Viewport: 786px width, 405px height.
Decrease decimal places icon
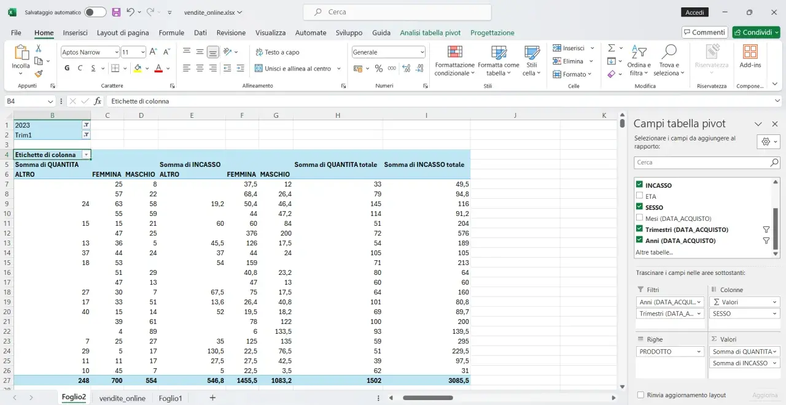pos(420,68)
